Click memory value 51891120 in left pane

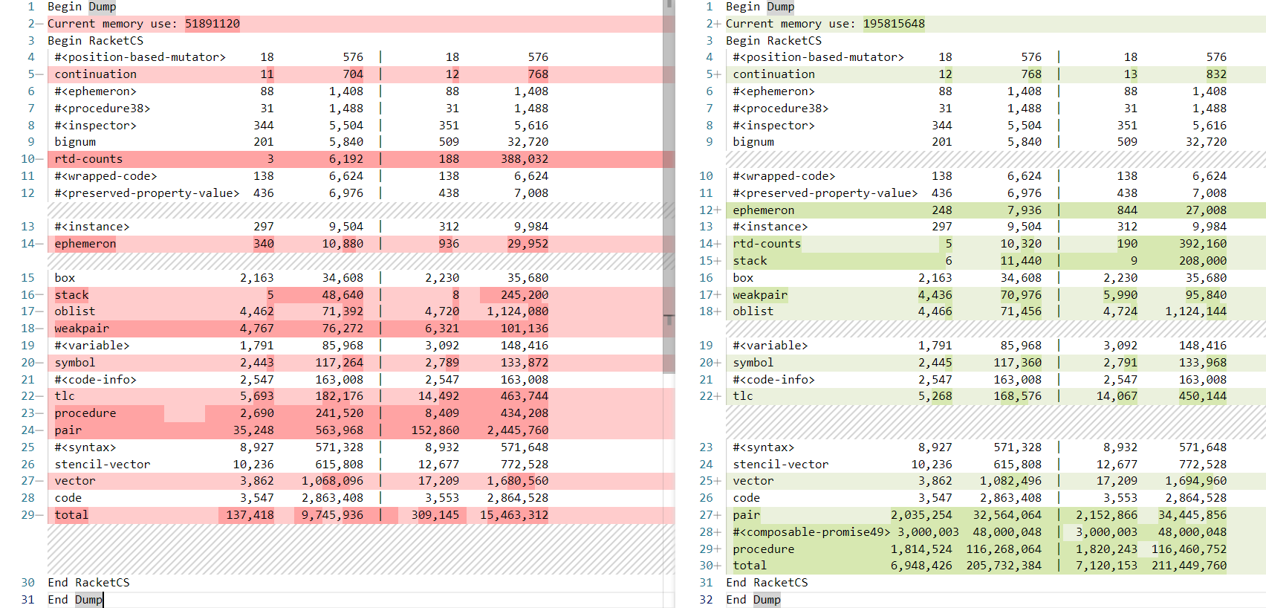[212, 24]
